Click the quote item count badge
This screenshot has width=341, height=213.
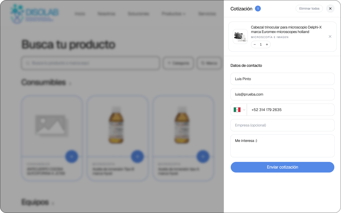[258, 9]
